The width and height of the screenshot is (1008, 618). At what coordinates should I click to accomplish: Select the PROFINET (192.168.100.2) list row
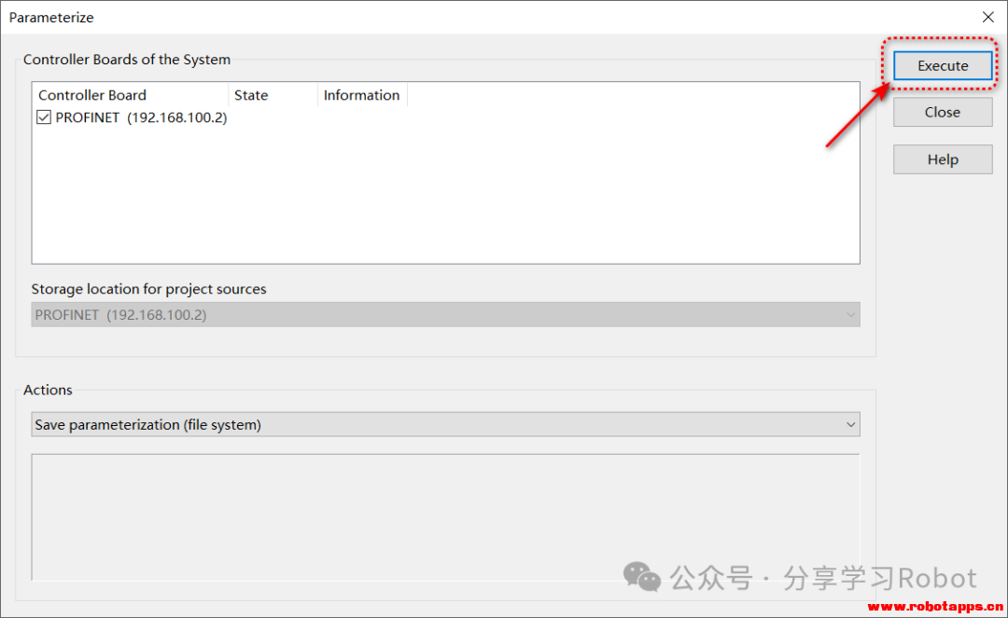pyautogui.click(x=133, y=117)
